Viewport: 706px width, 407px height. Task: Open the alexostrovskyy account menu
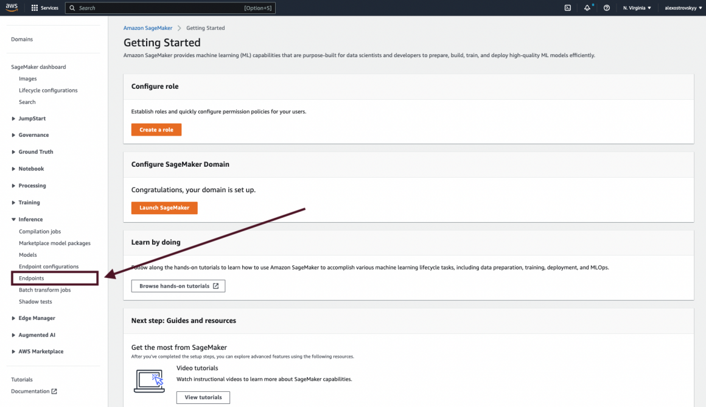click(680, 8)
